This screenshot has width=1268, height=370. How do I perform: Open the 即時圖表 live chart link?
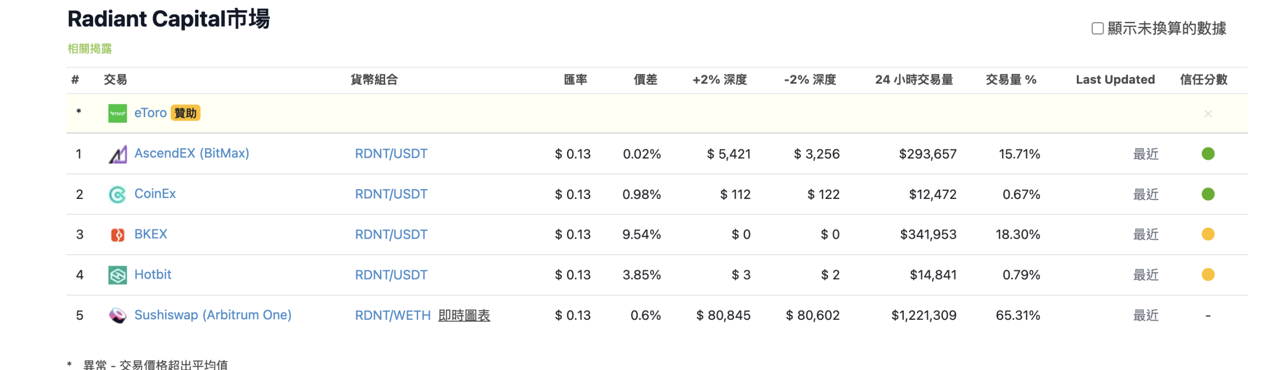pyautogui.click(x=464, y=315)
